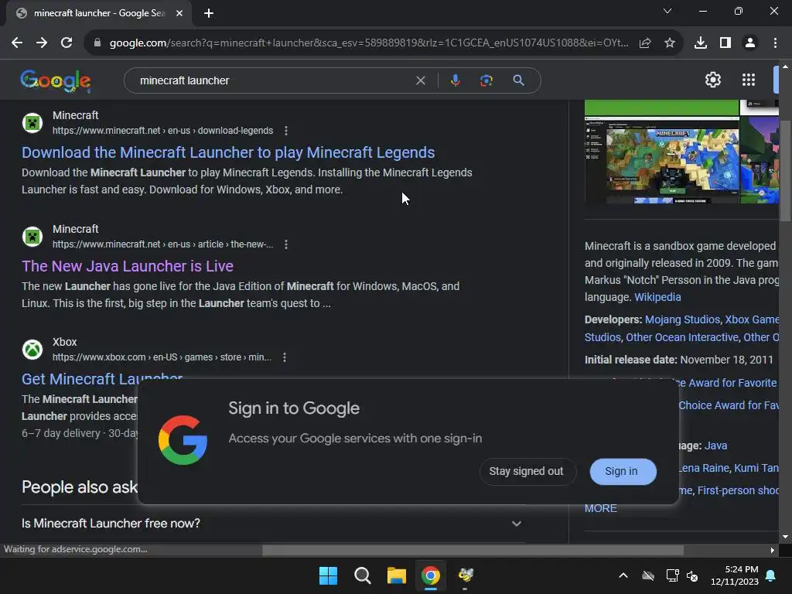Open options for the download-legends result

(x=286, y=131)
